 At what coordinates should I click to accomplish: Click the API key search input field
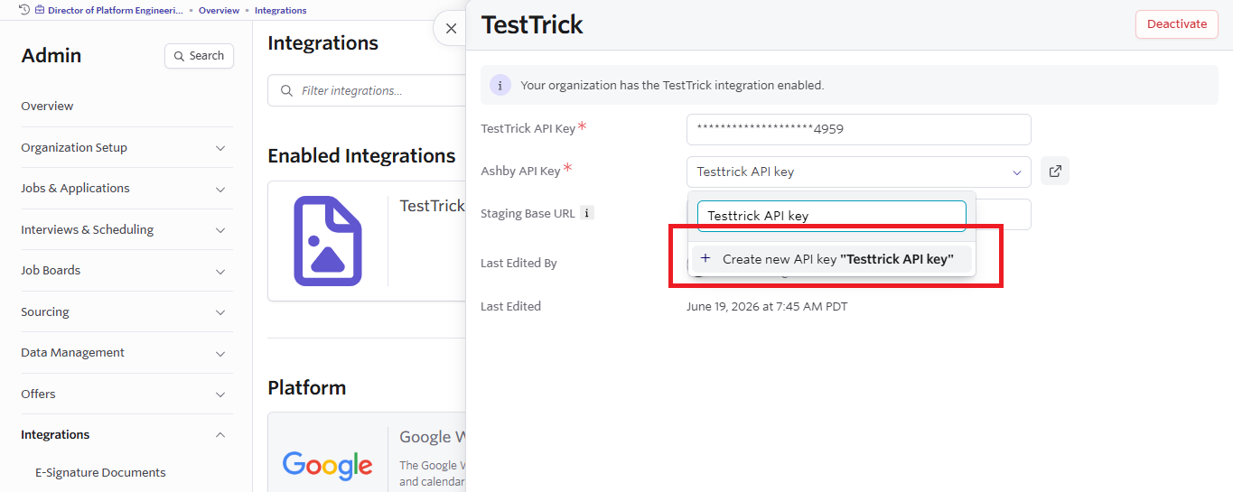click(831, 216)
